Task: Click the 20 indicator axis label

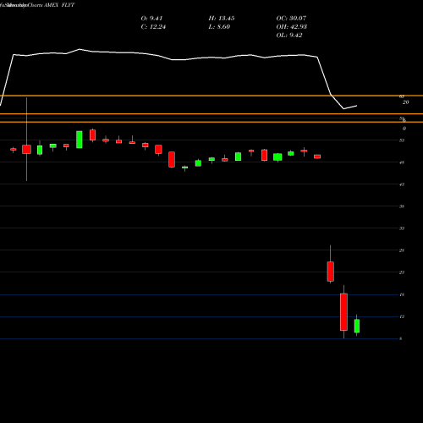Action: tap(405, 102)
